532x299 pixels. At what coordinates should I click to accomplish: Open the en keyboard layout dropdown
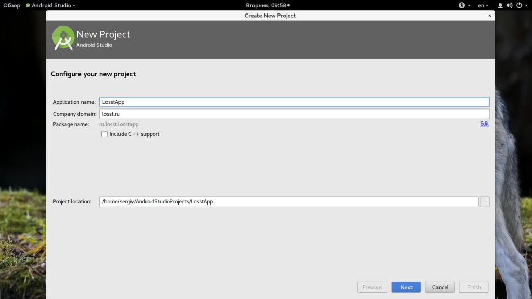pos(483,5)
